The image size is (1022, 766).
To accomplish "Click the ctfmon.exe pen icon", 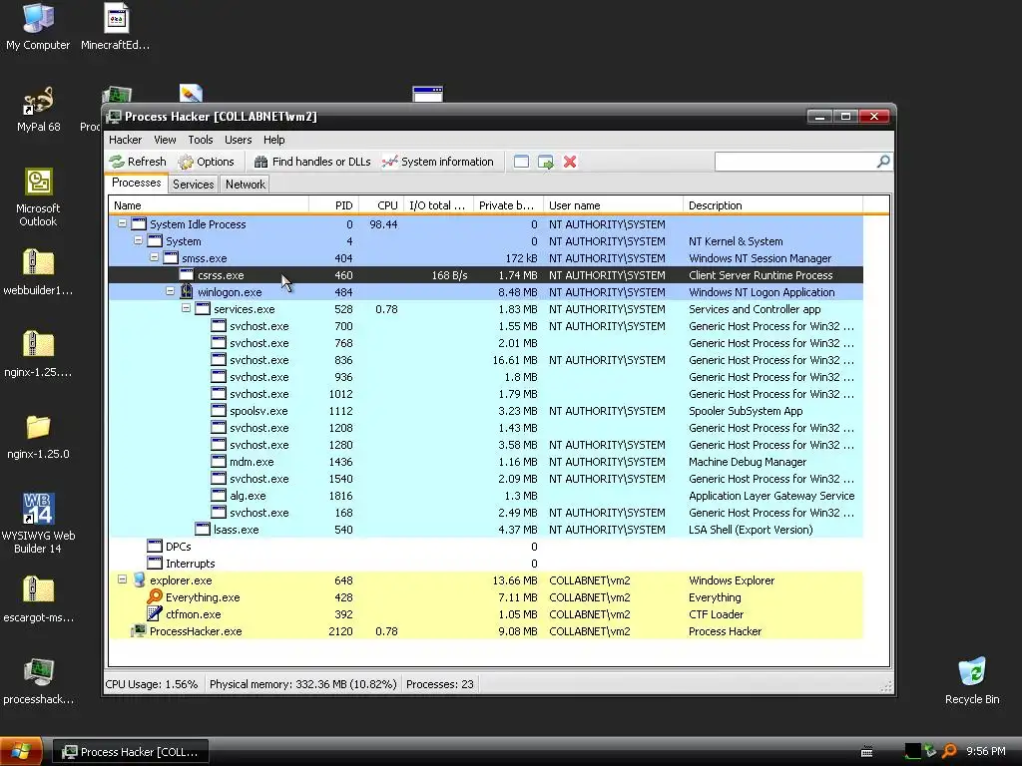I will [x=155, y=613].
